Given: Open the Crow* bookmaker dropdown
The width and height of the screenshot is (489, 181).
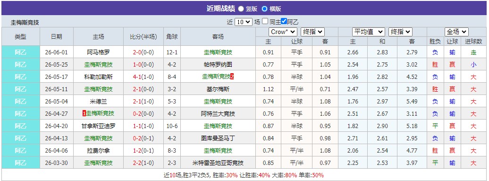Looking at the screenshot, I should (x=283, y=32).
